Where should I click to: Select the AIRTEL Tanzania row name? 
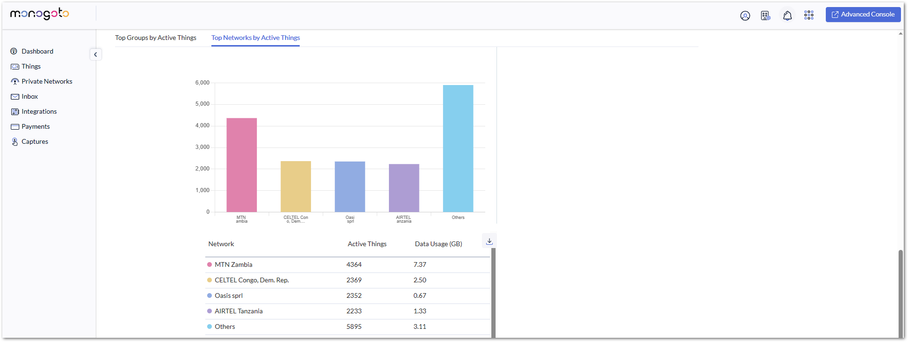[x=239, y=311]
